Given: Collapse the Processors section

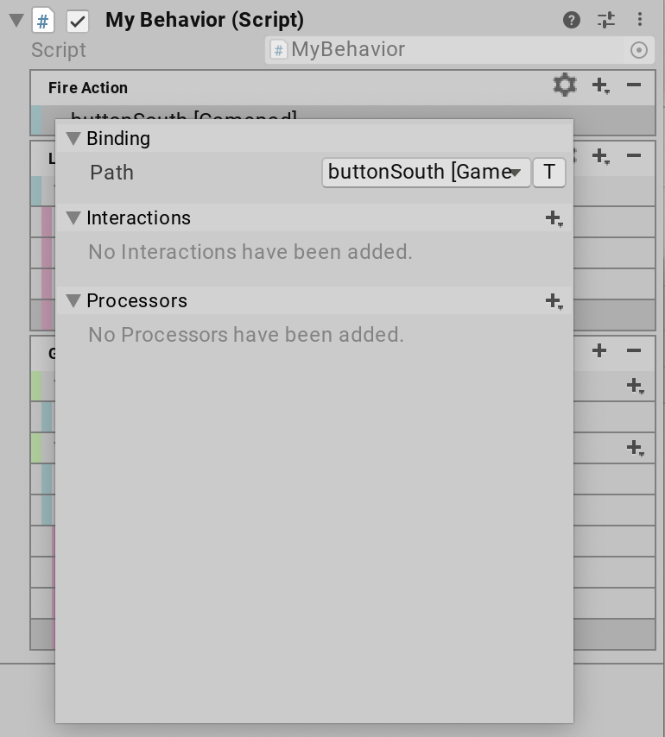Looking at the screenshot, I should pos(73,300).
